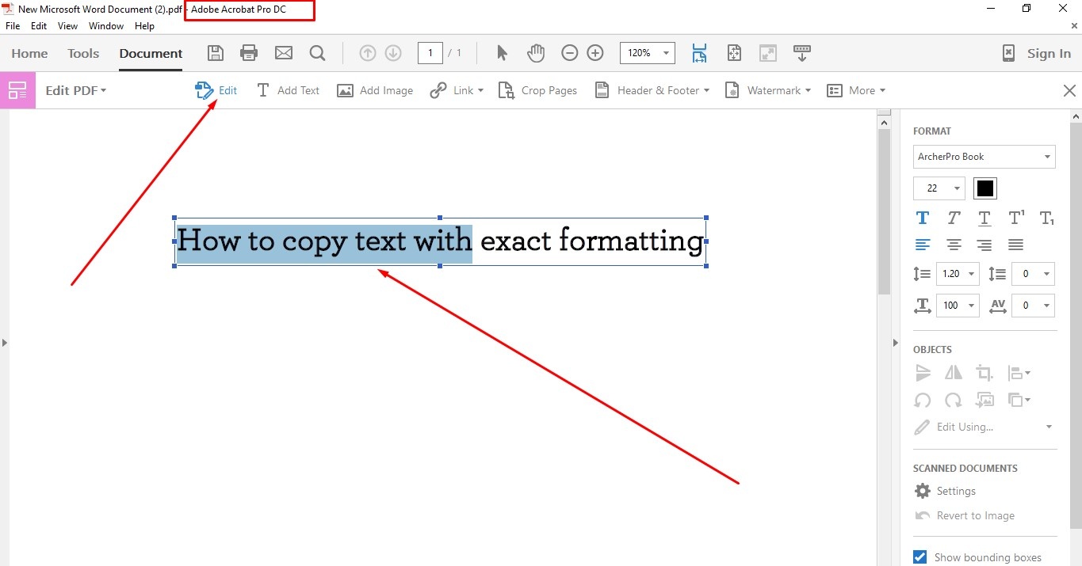Open the Edit menu in menu bar
The width and height of the screenshot is (1082, 566).
pyautogui.click(x=39, y=26)
